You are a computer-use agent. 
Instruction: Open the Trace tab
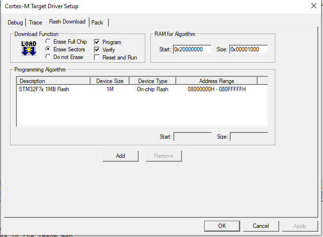(x=36, y=23)
